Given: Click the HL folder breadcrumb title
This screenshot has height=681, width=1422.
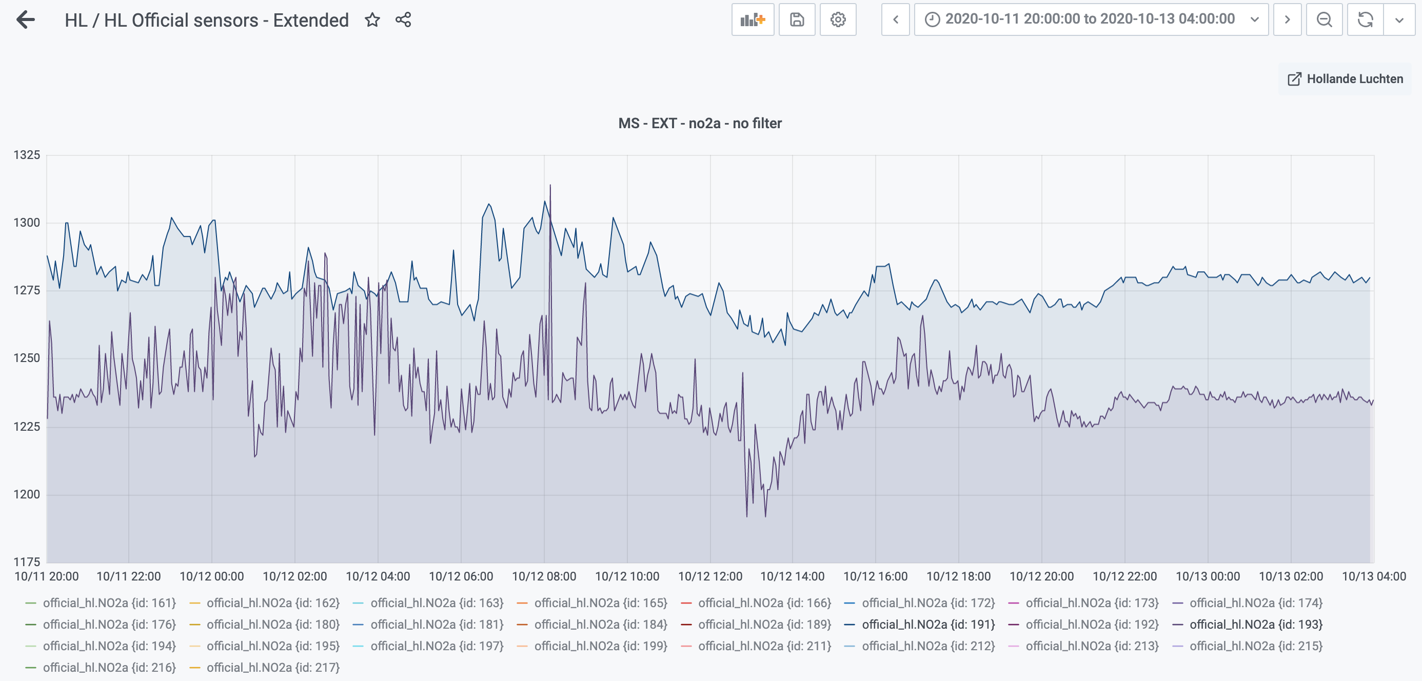Looking at the screenshot, I should pos(75,21).
